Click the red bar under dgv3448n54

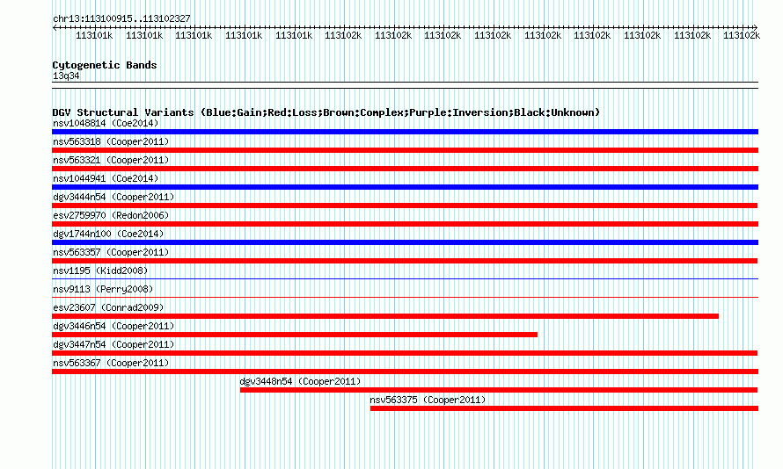coord(499,390)
